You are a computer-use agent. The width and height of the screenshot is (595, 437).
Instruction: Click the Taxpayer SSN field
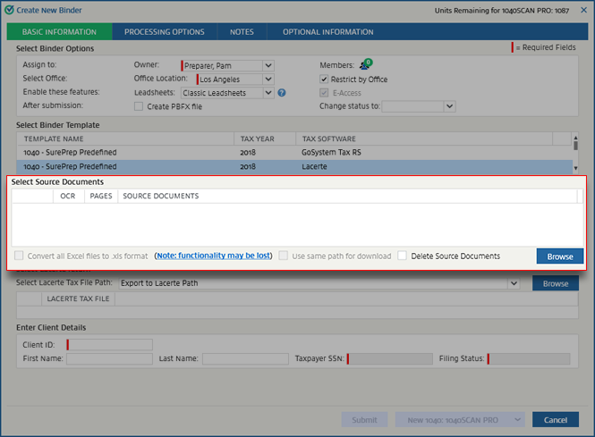tap(390, 358)
